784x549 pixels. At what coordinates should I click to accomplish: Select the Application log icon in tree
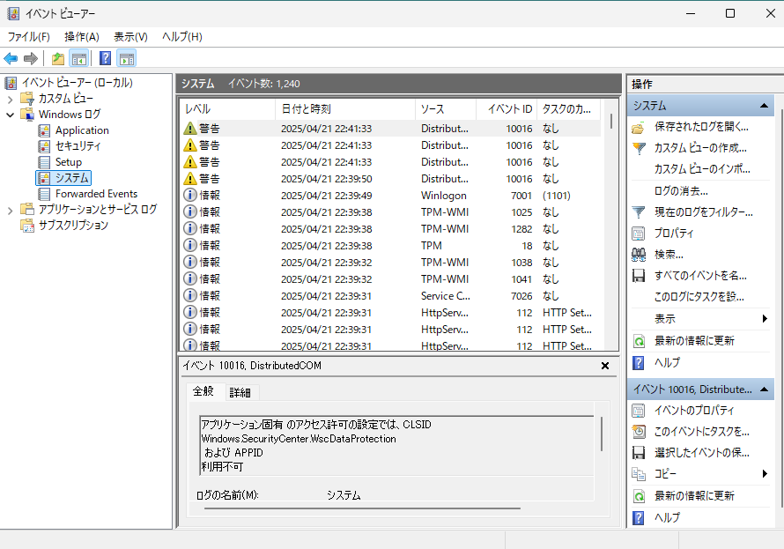[x=44, y=130]
